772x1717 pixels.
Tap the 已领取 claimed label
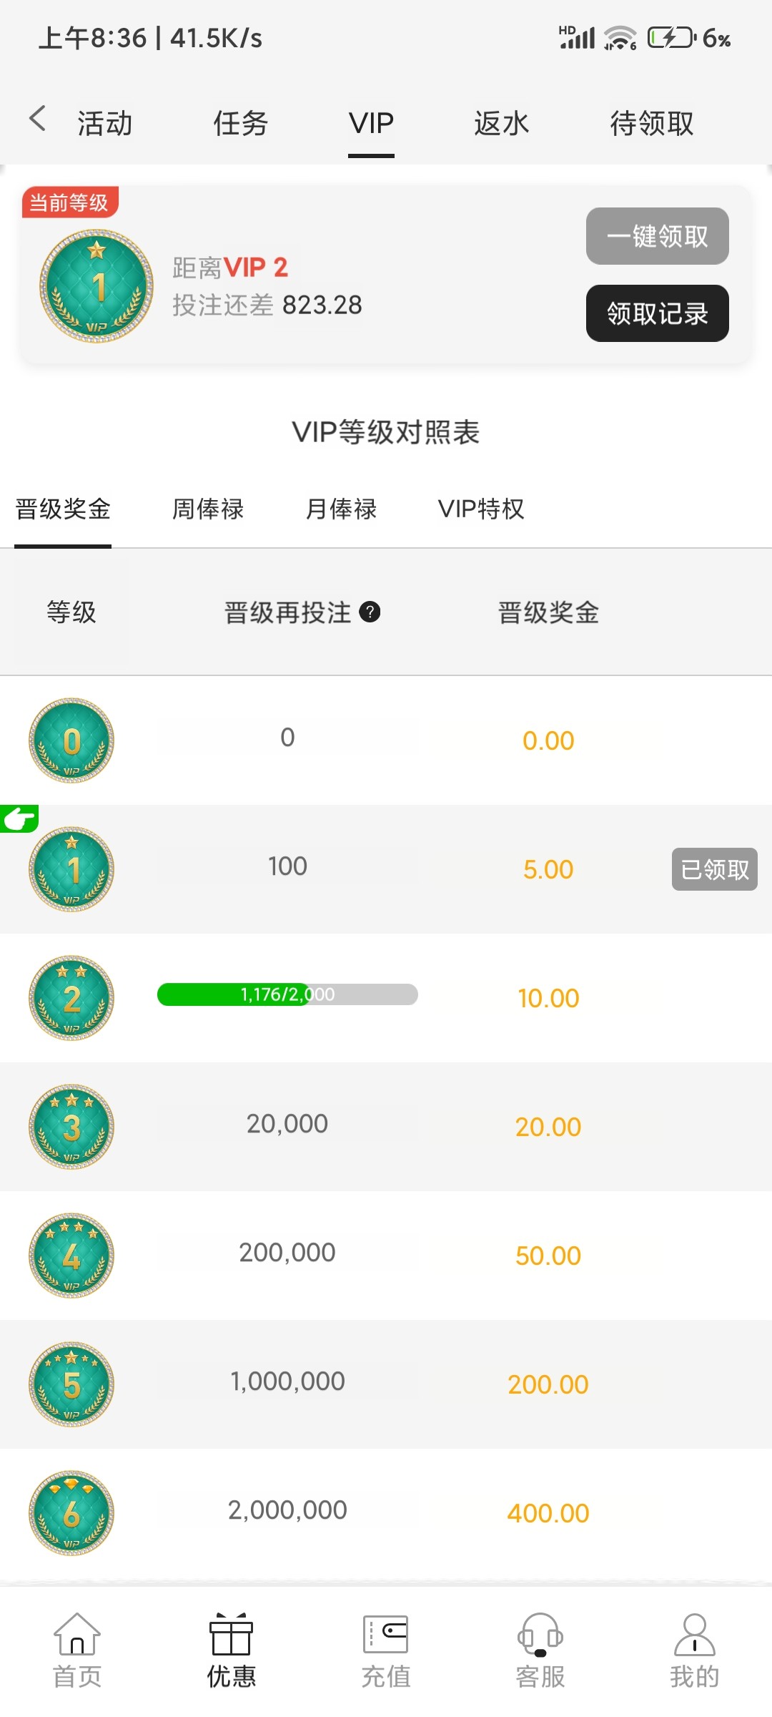click(x=714, y=869)
